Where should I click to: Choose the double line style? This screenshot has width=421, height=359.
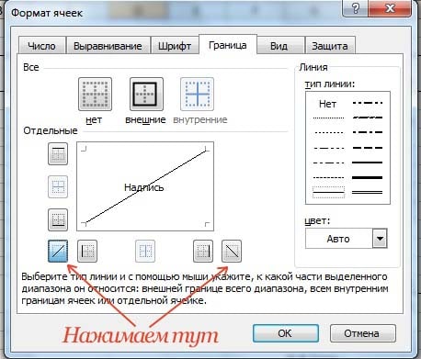(368, 192)
